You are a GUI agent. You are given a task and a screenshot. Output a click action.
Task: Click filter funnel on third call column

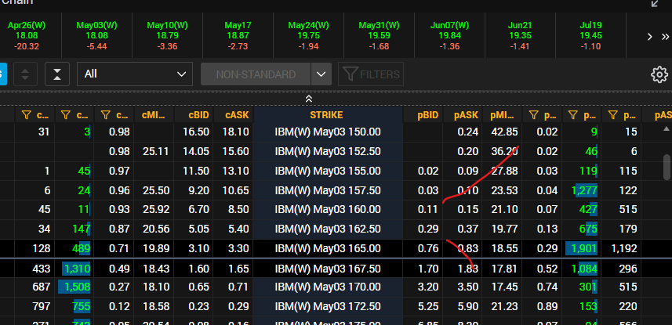click(x=105, y=115)
